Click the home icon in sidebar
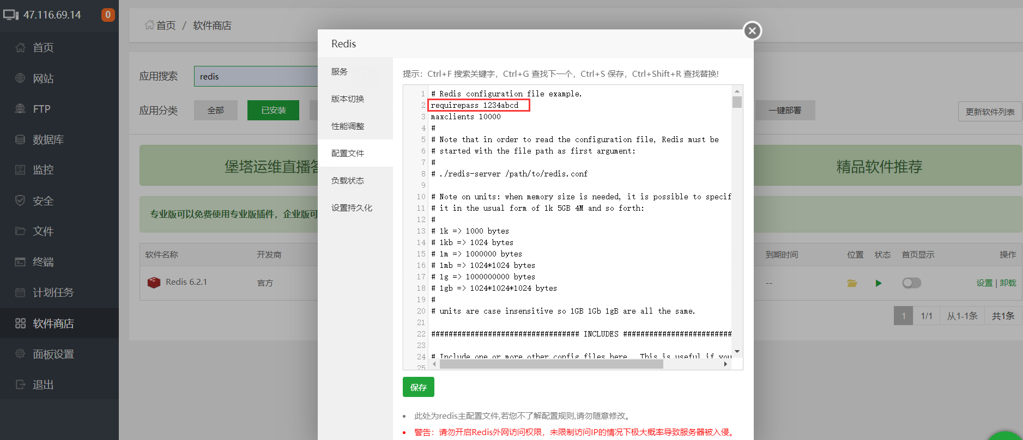The image size is (1023, 440). click(x=20, y=47)
